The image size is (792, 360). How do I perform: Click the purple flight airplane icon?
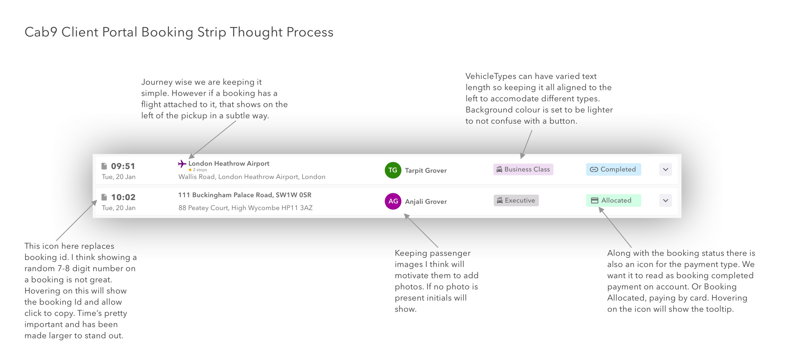click(x=182, y=164)
